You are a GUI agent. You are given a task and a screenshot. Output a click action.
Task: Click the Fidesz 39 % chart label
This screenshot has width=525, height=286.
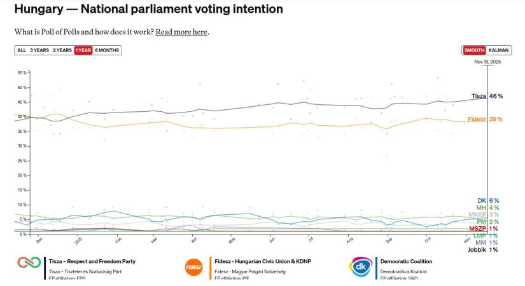(x=487, y=119)
